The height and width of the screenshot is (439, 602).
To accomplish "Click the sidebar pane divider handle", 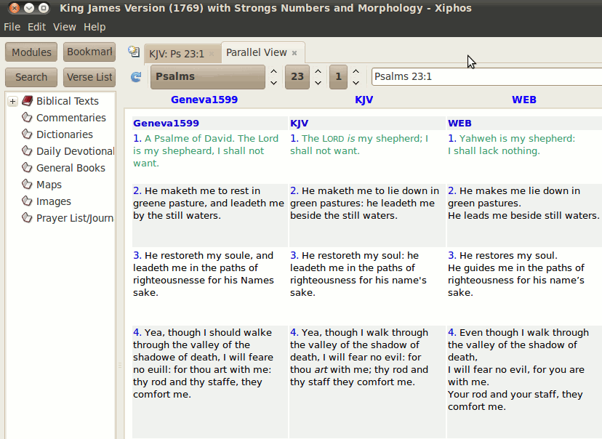I will coord(120,366).
